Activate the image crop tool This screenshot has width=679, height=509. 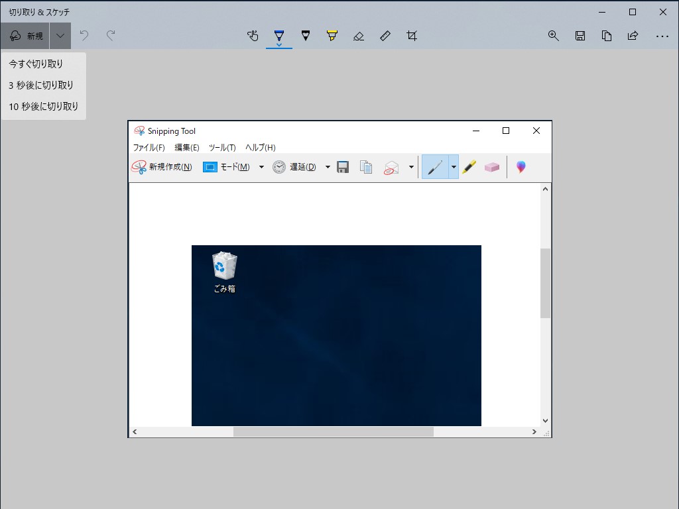pos(412,36)
